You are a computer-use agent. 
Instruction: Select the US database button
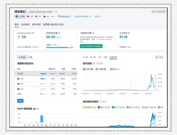click(x=30, y=16)
